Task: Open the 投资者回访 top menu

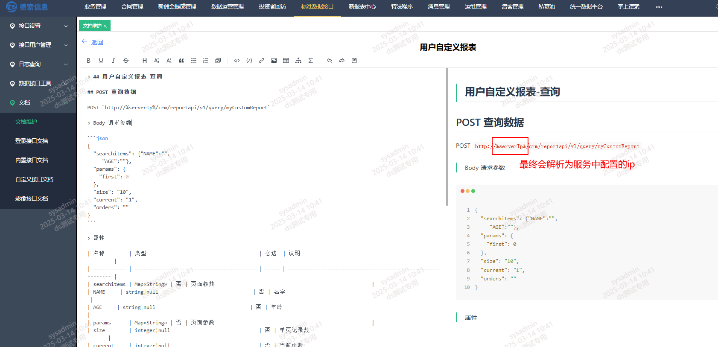Action: click(x=272, y=7)
